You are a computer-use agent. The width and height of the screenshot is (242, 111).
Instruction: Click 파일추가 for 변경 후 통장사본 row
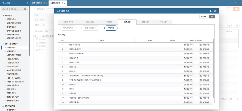pyautogui.click(x=188, y=45)
